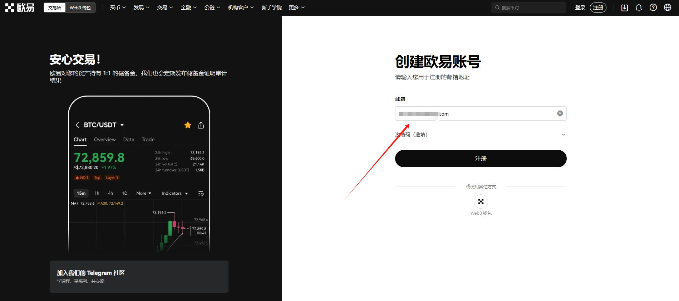This screenshot has height=301, width=679.
Task: Switch to the 交易所 toggle option
Action: click(55, 8)
